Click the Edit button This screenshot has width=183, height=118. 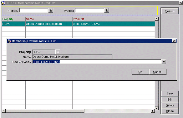pyautogui.click(x=170, y=99)
